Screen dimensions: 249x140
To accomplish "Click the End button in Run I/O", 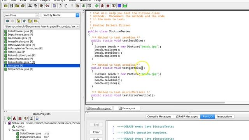I will tap(96, 124).
